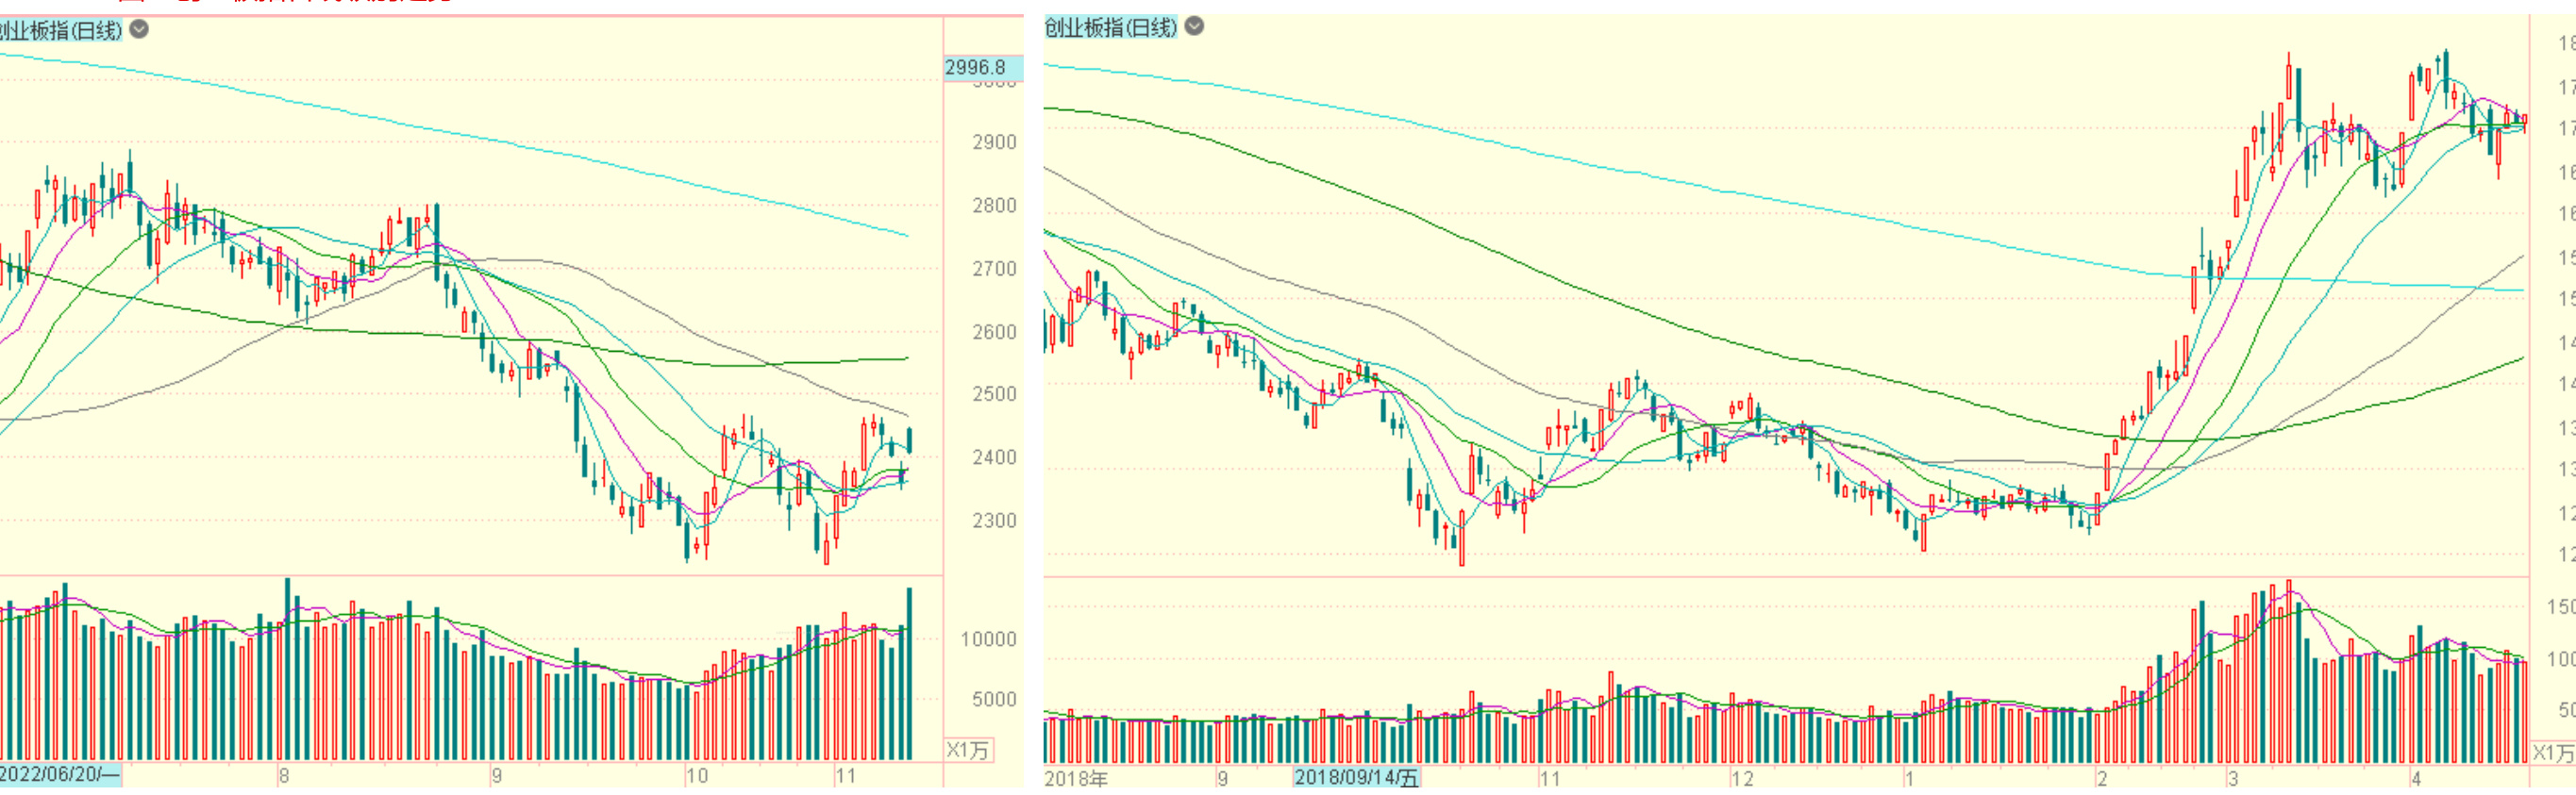2576x795 pixels.
Task: Click the X1万 unit box on left chart
Action: pyautogui.click(x=968, y=750)
